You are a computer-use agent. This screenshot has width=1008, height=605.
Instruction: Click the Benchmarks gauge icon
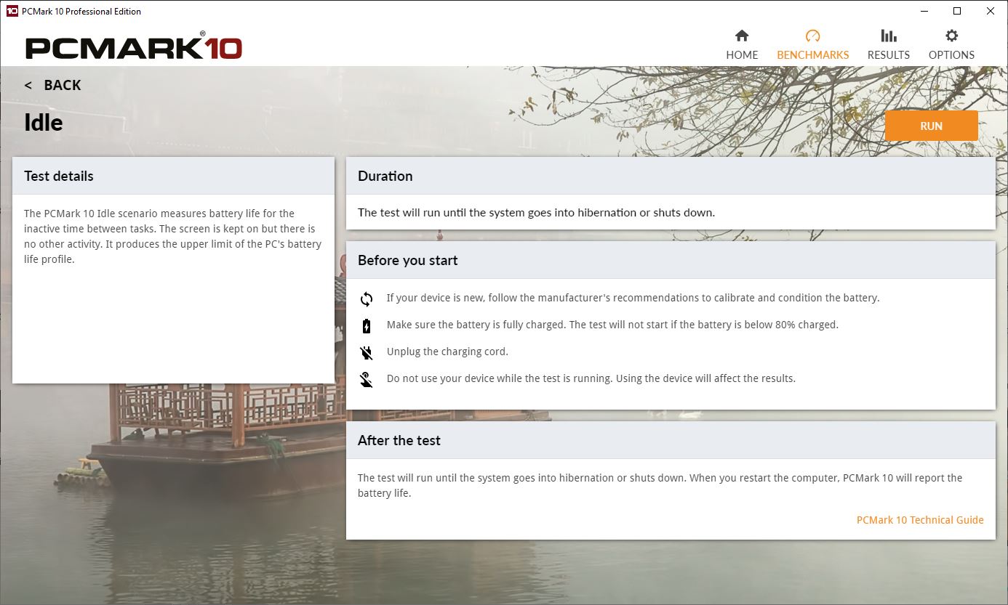click(x=812, y=36)
